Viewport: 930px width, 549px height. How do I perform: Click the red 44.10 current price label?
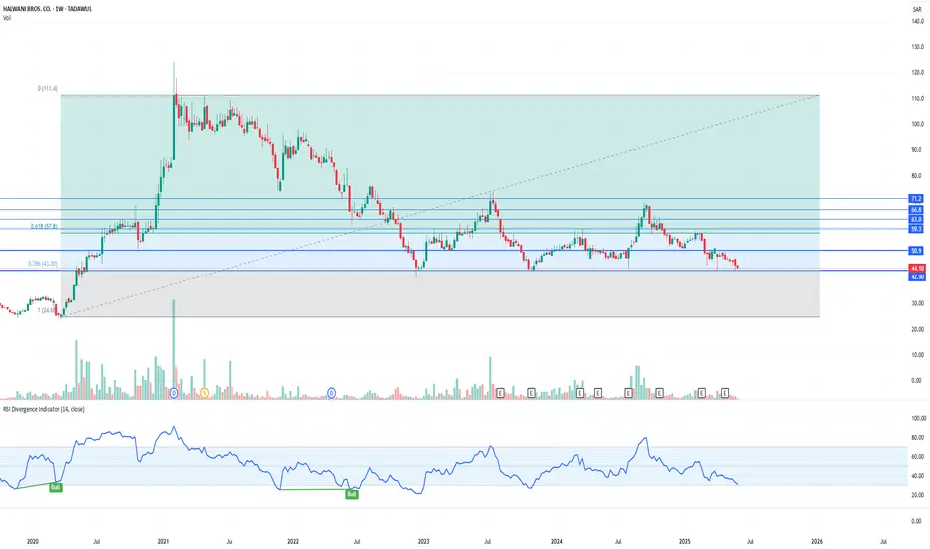coord(917,269)
